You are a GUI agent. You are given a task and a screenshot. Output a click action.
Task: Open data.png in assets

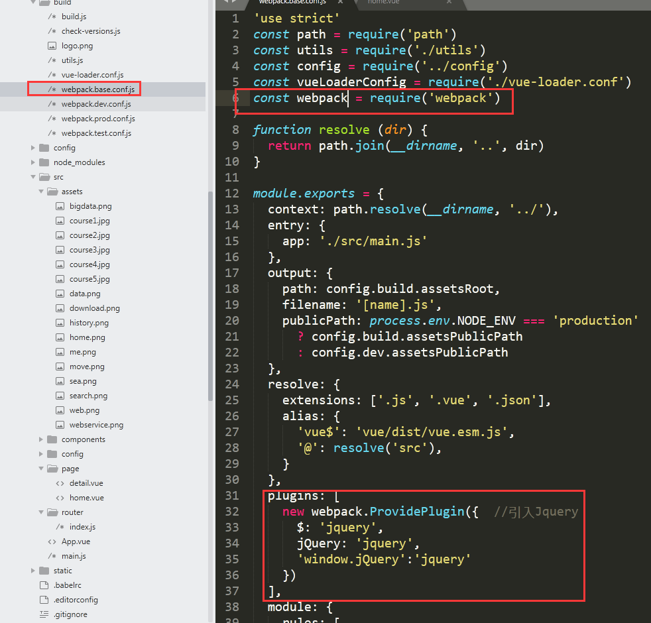tap(85, 294)
